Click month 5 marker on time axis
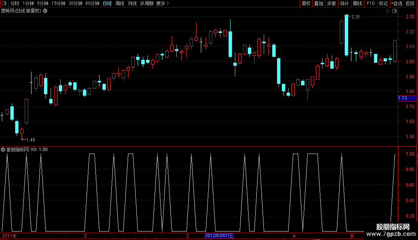Image resolution: width=418 pixels, height=240 pixels. click(x=352, y=236)
